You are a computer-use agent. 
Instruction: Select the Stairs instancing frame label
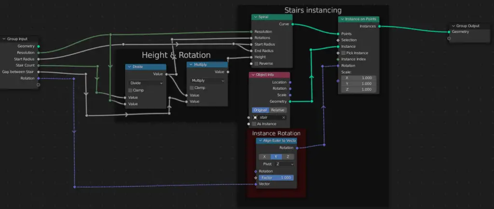313,11
